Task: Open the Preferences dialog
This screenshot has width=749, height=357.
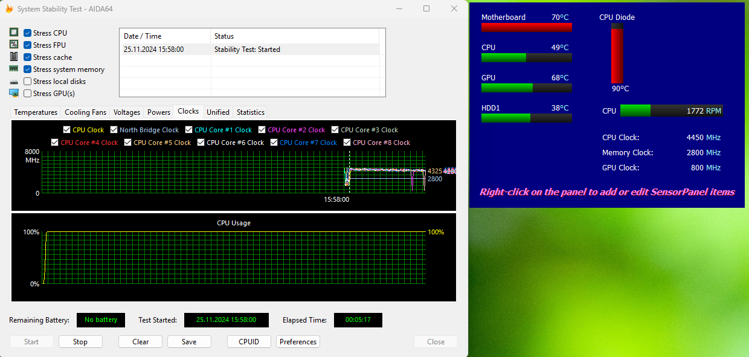Action: [x=298, y=342]
